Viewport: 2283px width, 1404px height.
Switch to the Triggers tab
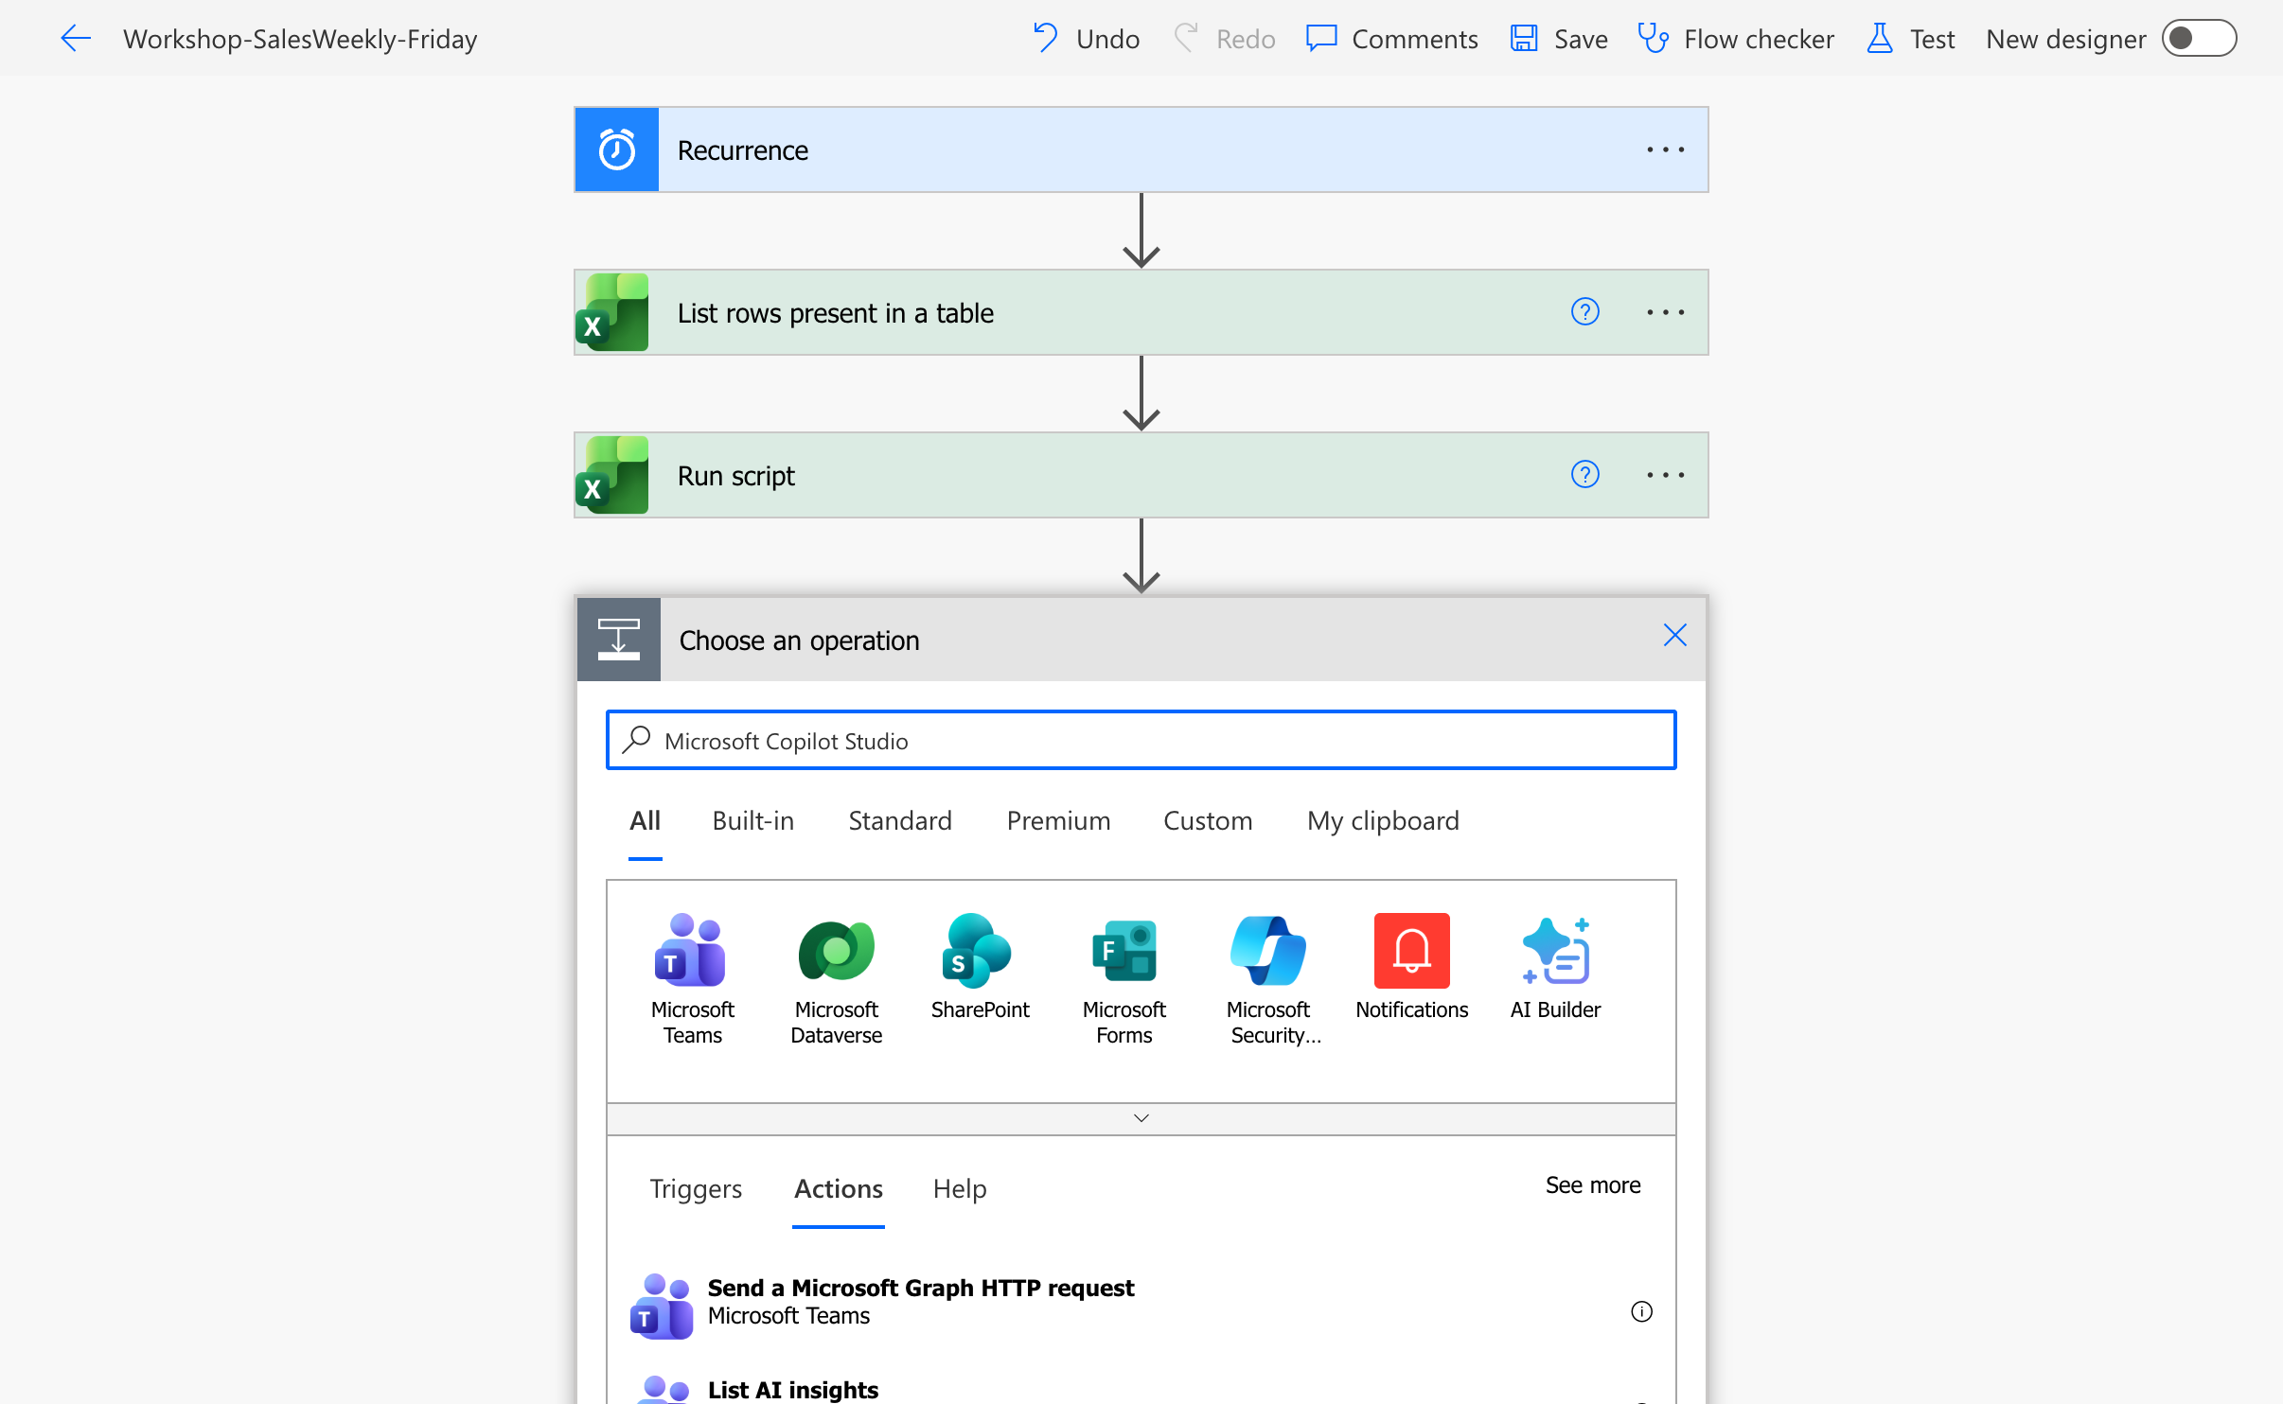[696, 1188]
